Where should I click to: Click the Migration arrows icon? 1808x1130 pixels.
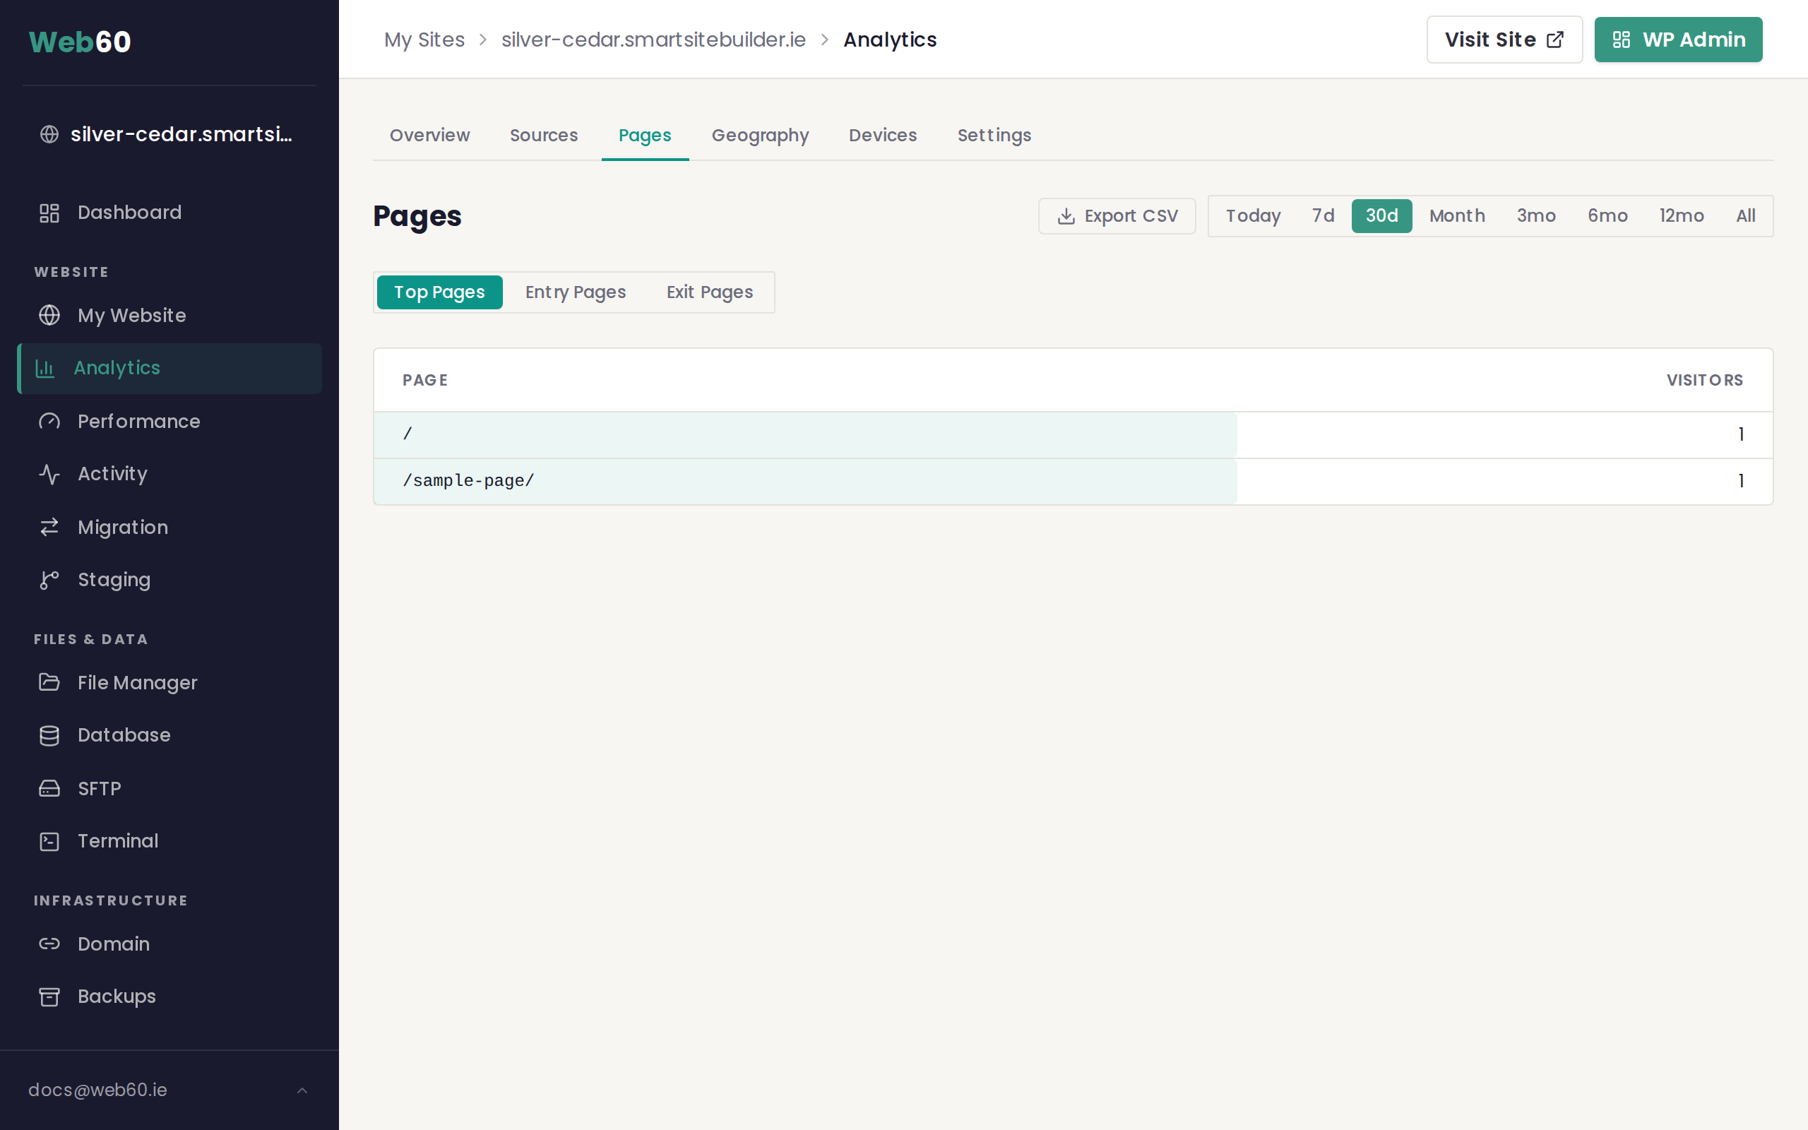pyautogui.click(x=49, y=528)
